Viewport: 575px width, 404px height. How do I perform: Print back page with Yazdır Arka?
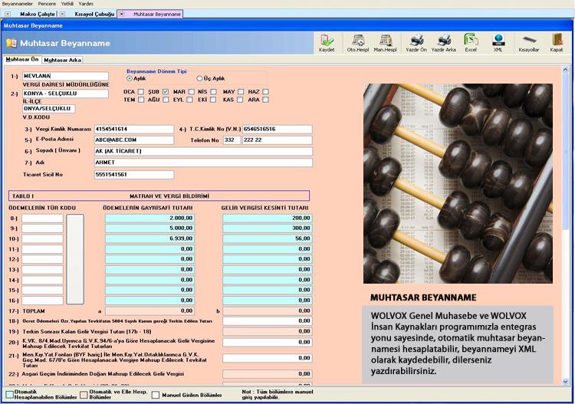(x=444, y=42)
